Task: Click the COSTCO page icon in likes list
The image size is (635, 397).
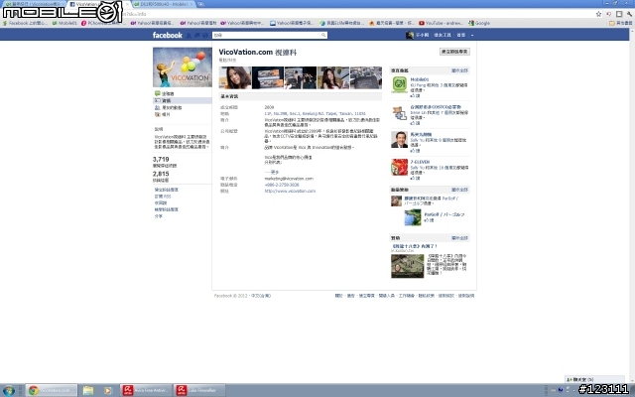Action: tap(399, 112)
